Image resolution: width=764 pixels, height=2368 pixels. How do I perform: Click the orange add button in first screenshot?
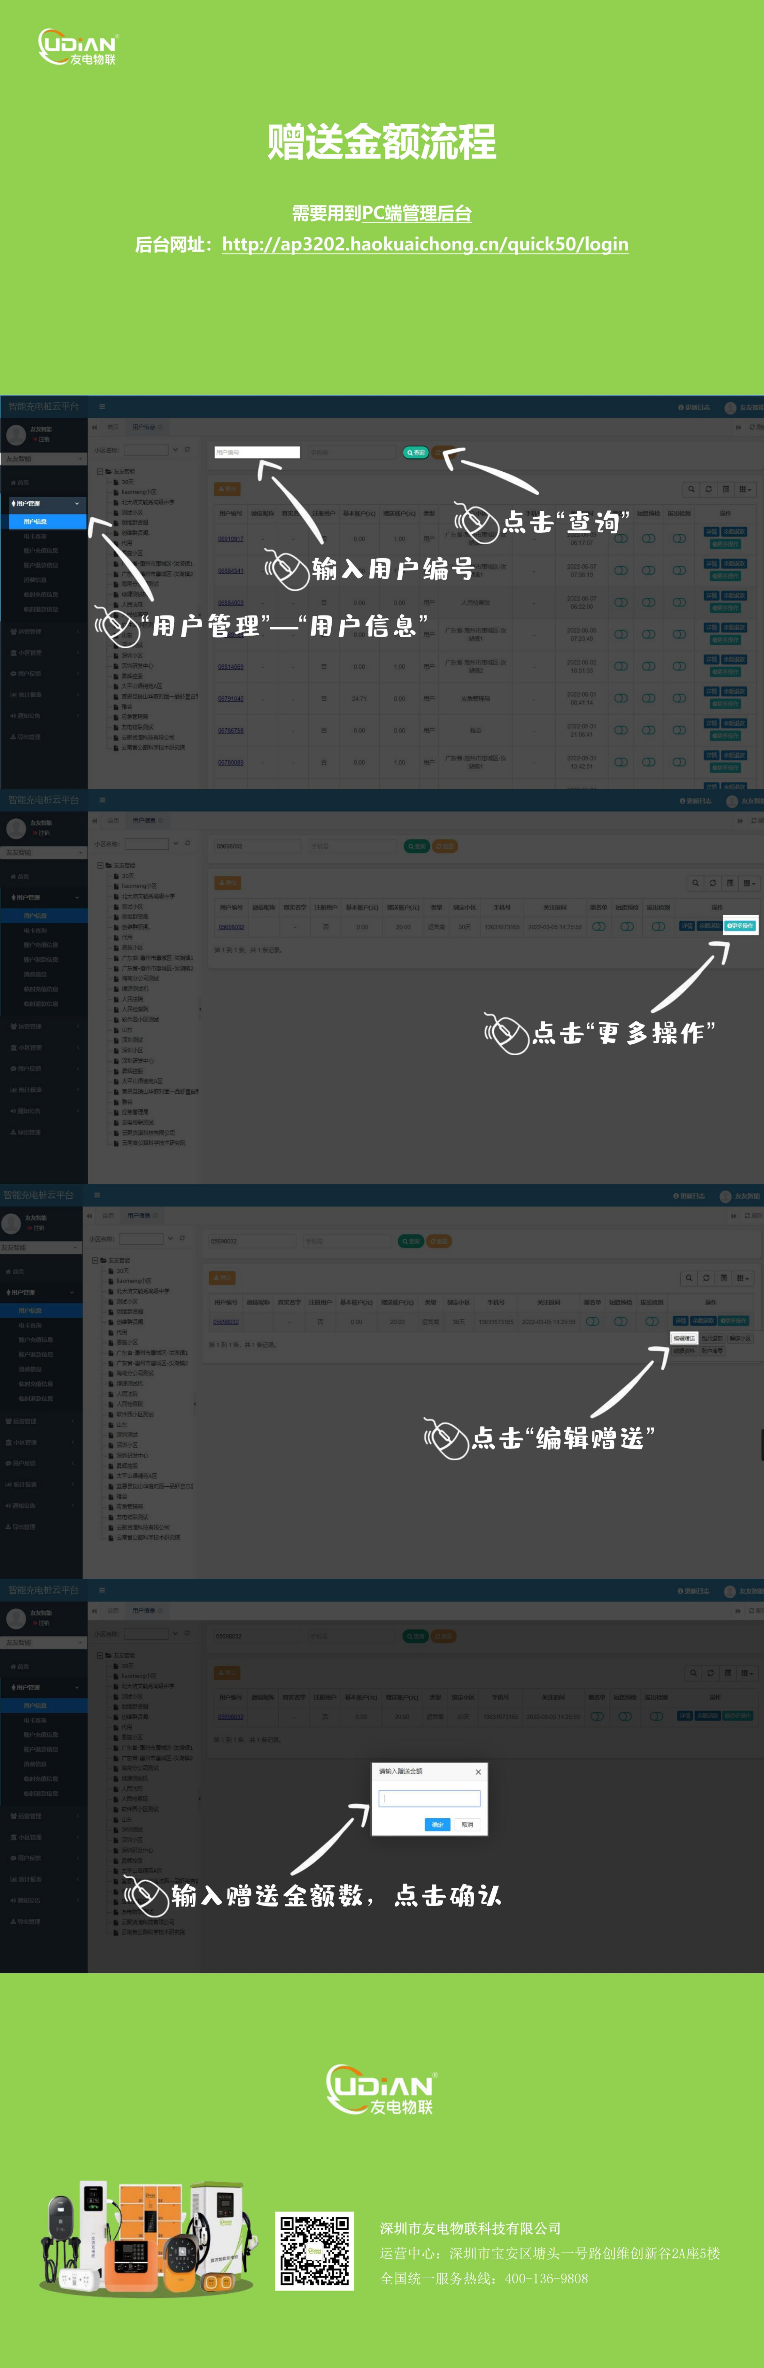[227, 489]
